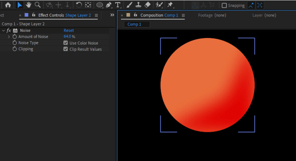Select the Ellipse shape tool
Image resolution: width=296 pixels, height=161 pixels.
click(x=99, y=5)
